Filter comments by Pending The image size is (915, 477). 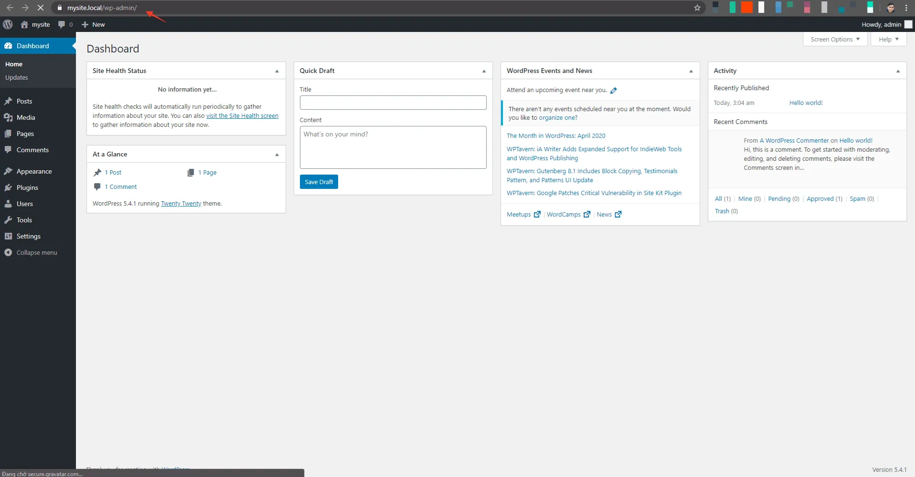tap(779, 198)
